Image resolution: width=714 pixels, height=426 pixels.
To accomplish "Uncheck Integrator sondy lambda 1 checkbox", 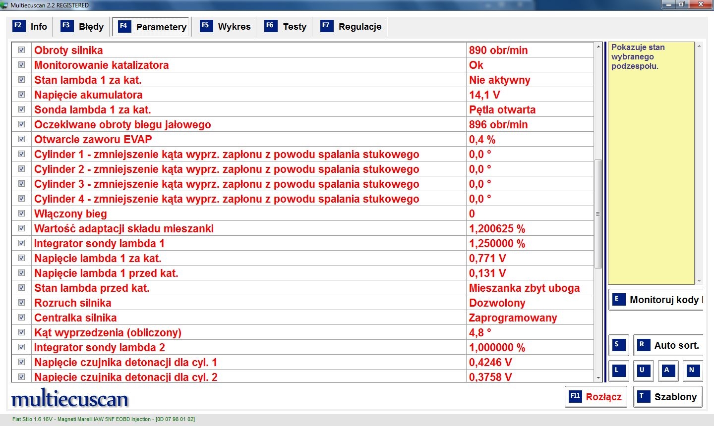I will click(x=21, y=243).
